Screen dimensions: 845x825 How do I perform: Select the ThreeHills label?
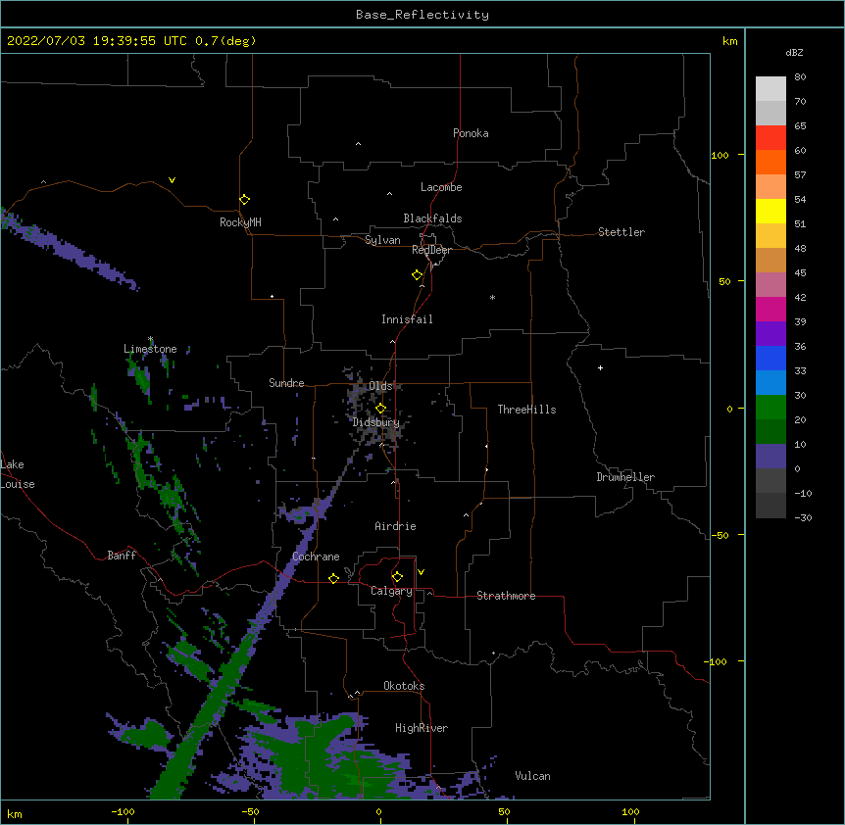[x=526, y=410]
